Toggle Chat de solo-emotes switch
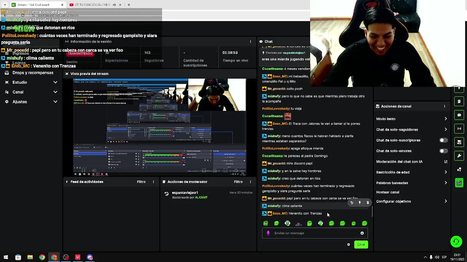Viewport: 467px width, 262px height. (443, 151)
